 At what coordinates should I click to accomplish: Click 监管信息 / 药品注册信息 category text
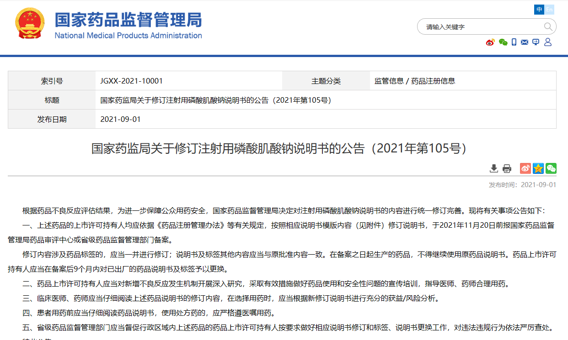(415, 81)
